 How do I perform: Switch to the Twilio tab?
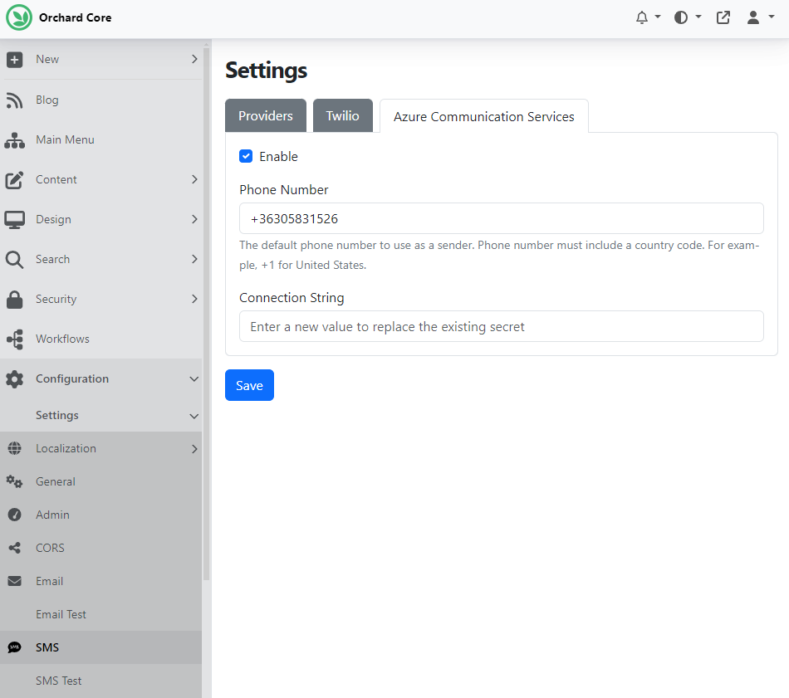click(343, 115)
